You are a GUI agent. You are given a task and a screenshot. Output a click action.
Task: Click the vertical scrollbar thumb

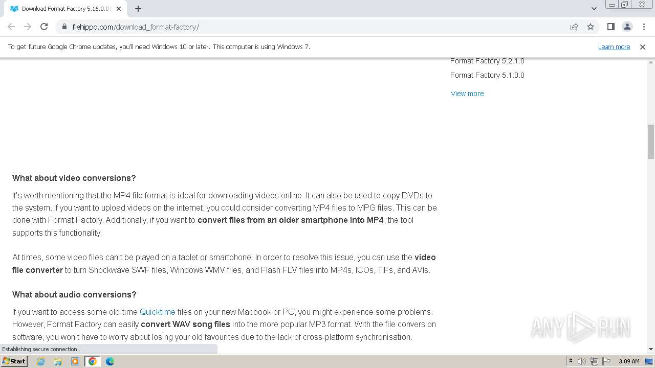(651, 142)
